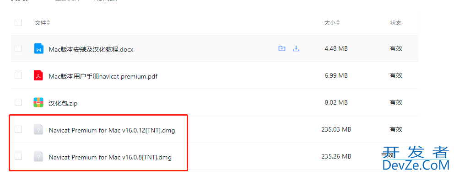Click the 状态 column header

pos(396,23)
